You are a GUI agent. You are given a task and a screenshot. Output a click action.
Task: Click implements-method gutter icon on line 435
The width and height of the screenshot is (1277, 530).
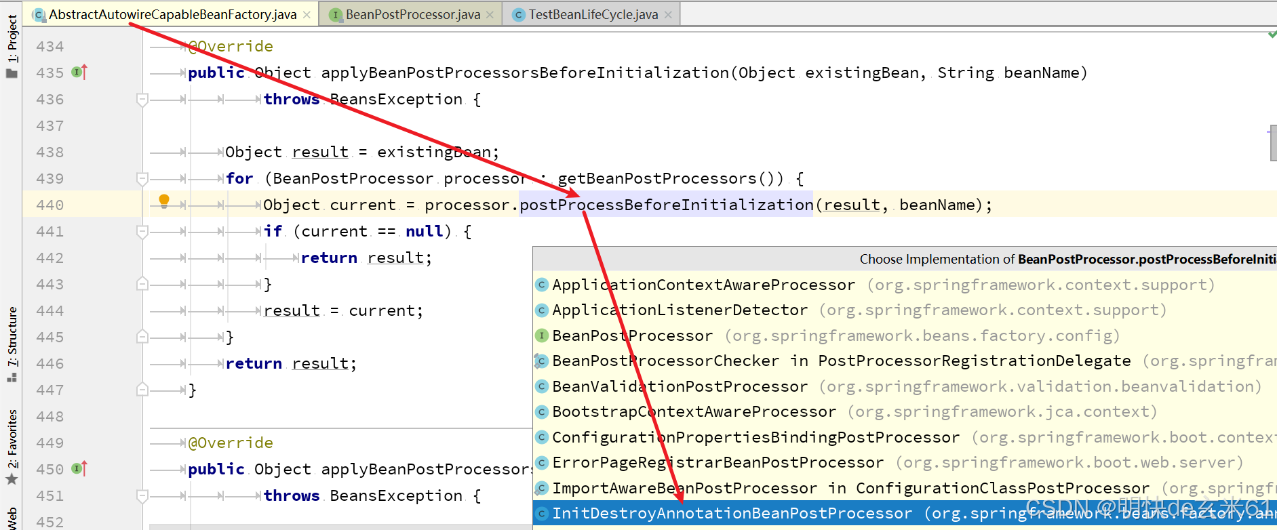click(79, 72)
